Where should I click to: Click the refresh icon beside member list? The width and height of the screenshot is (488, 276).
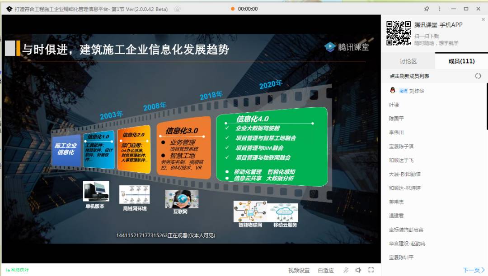[479, 76]
